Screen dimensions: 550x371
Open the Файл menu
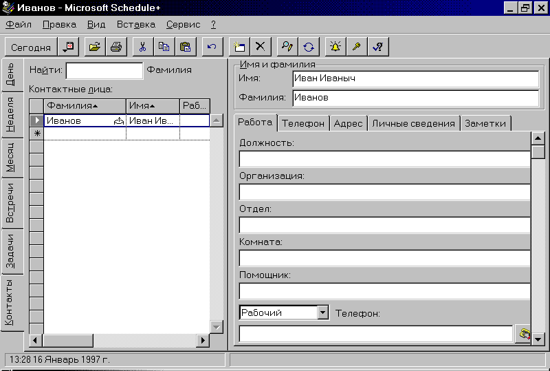[x=19, y=25]
